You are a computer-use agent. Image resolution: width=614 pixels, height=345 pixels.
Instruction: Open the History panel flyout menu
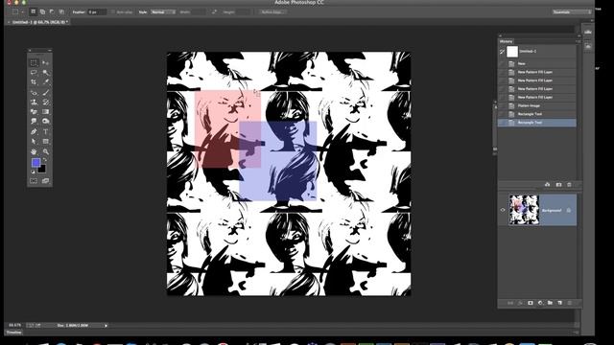(578, 41)
